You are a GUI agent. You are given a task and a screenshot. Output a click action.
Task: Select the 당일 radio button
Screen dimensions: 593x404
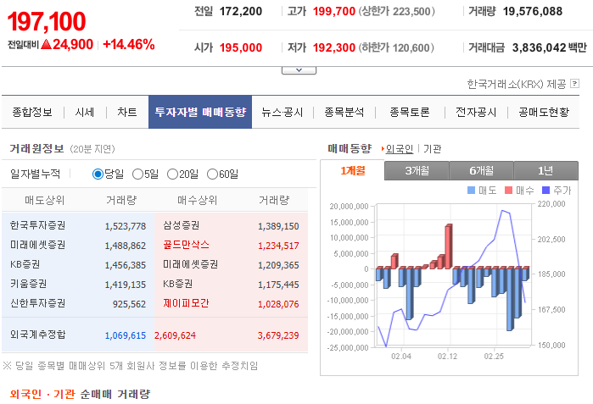(x=98, y=174)
